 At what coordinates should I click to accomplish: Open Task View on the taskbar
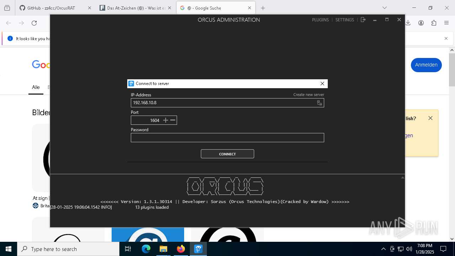click(128, 249)
